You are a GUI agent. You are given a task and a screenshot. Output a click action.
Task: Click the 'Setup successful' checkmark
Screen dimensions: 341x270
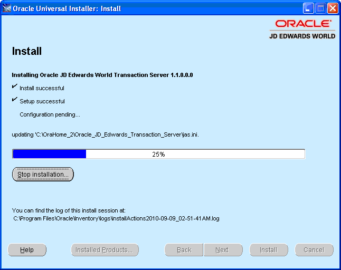15,99
